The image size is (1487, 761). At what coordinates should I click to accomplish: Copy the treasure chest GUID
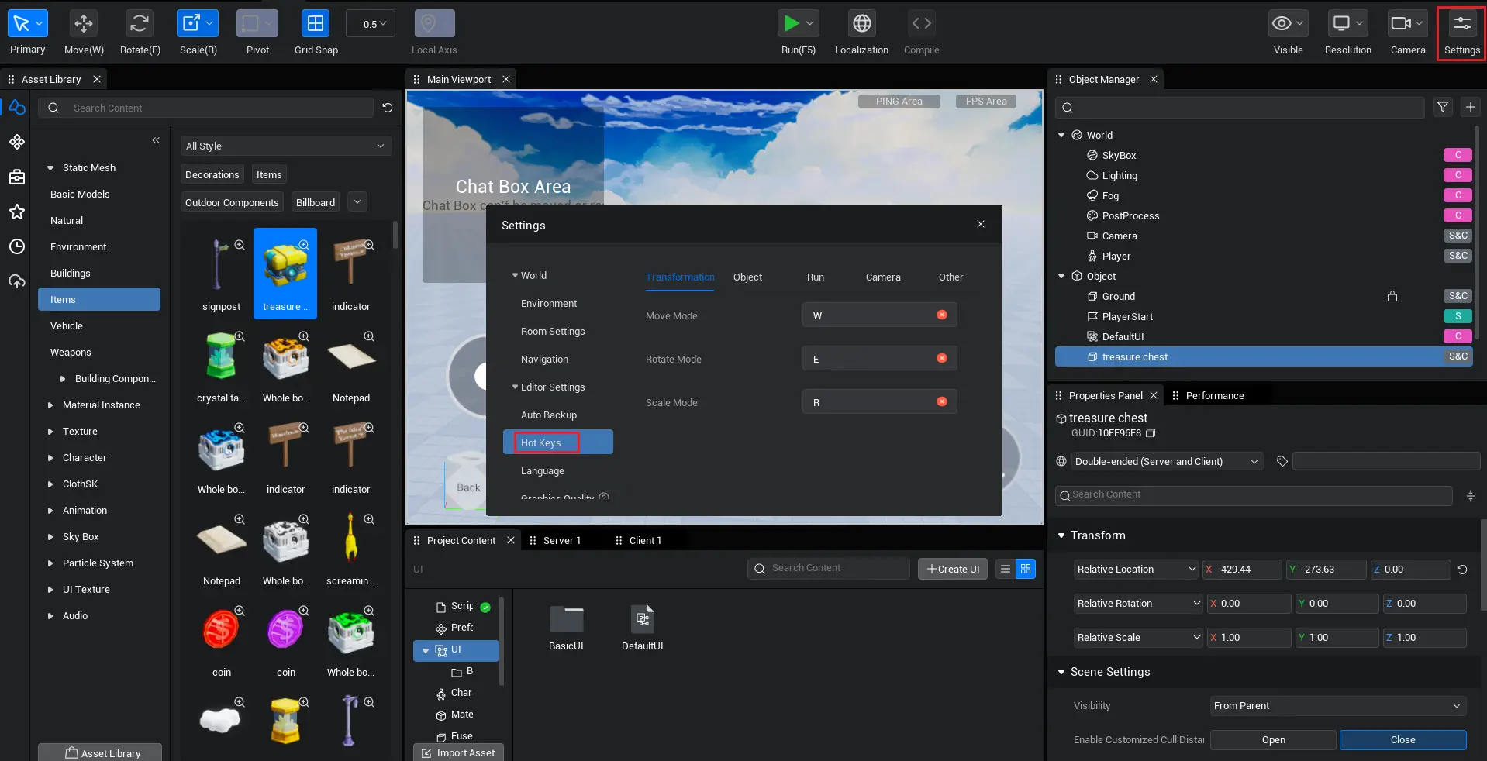pyautogui.click(x=1151, y=433)
